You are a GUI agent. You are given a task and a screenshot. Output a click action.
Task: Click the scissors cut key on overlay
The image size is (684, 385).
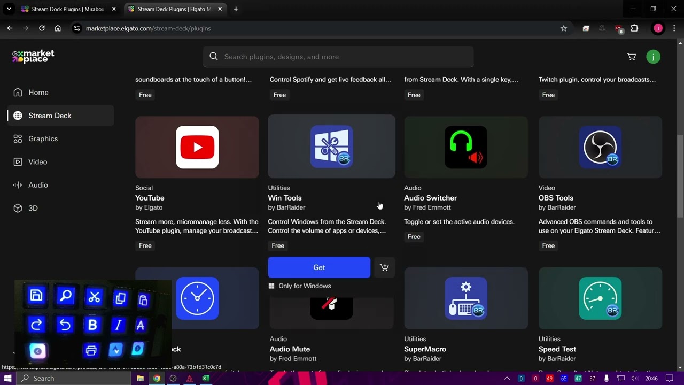[95, 297]
